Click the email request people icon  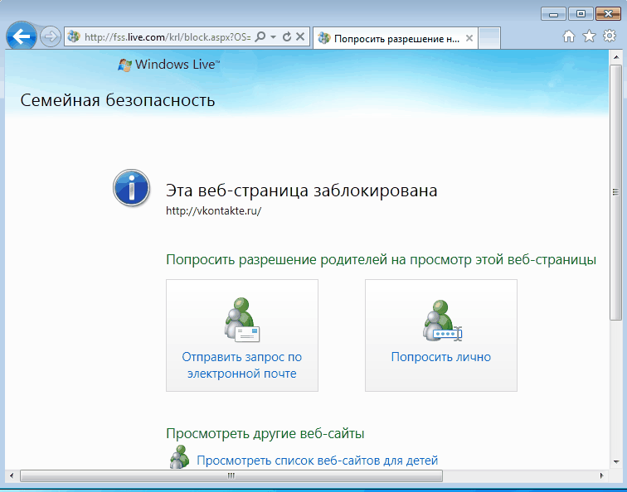241,320
